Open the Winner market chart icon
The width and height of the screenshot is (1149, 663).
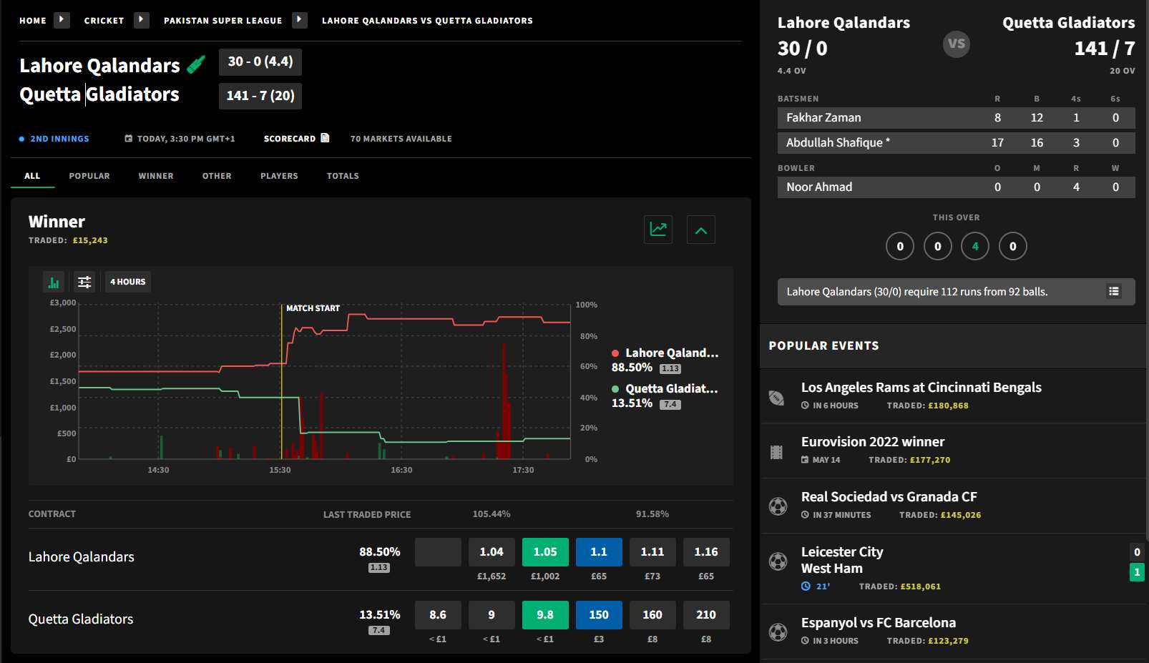pos(657,230)
